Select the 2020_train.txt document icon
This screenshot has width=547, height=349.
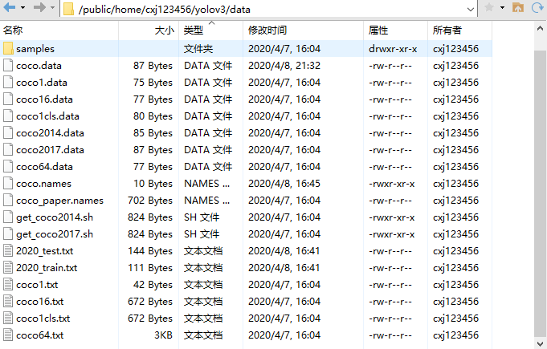click(8, 267)
